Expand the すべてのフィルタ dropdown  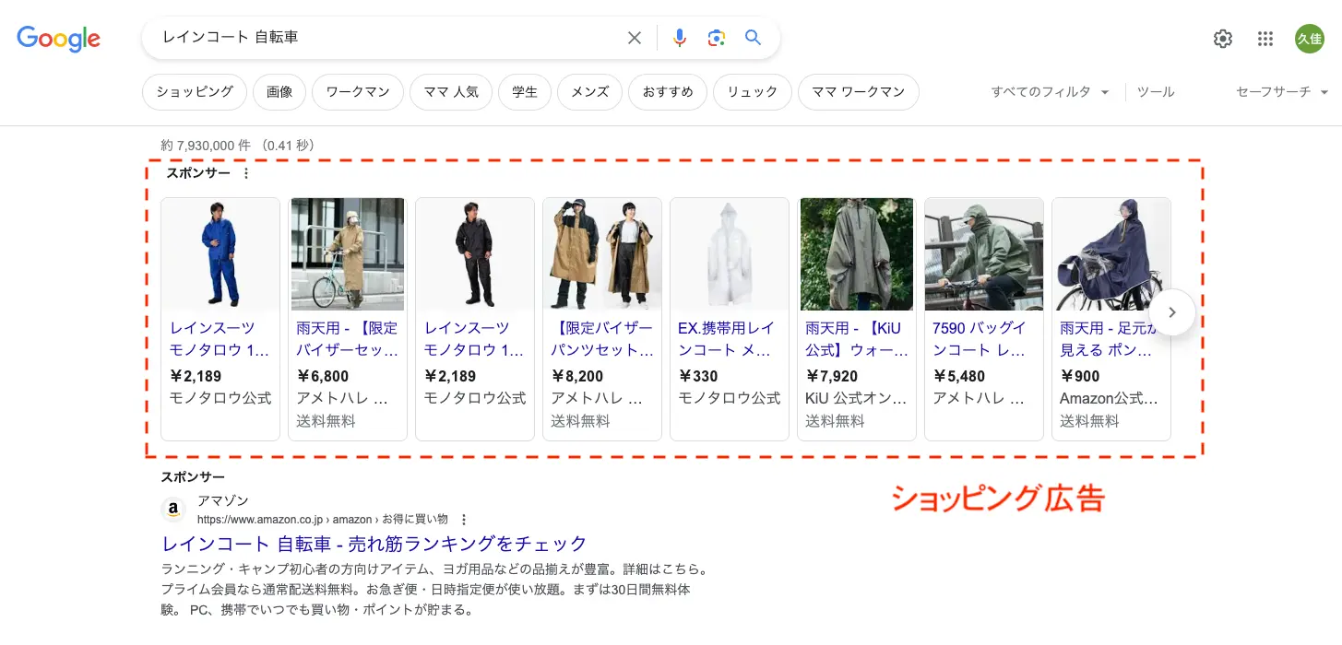1051,92
